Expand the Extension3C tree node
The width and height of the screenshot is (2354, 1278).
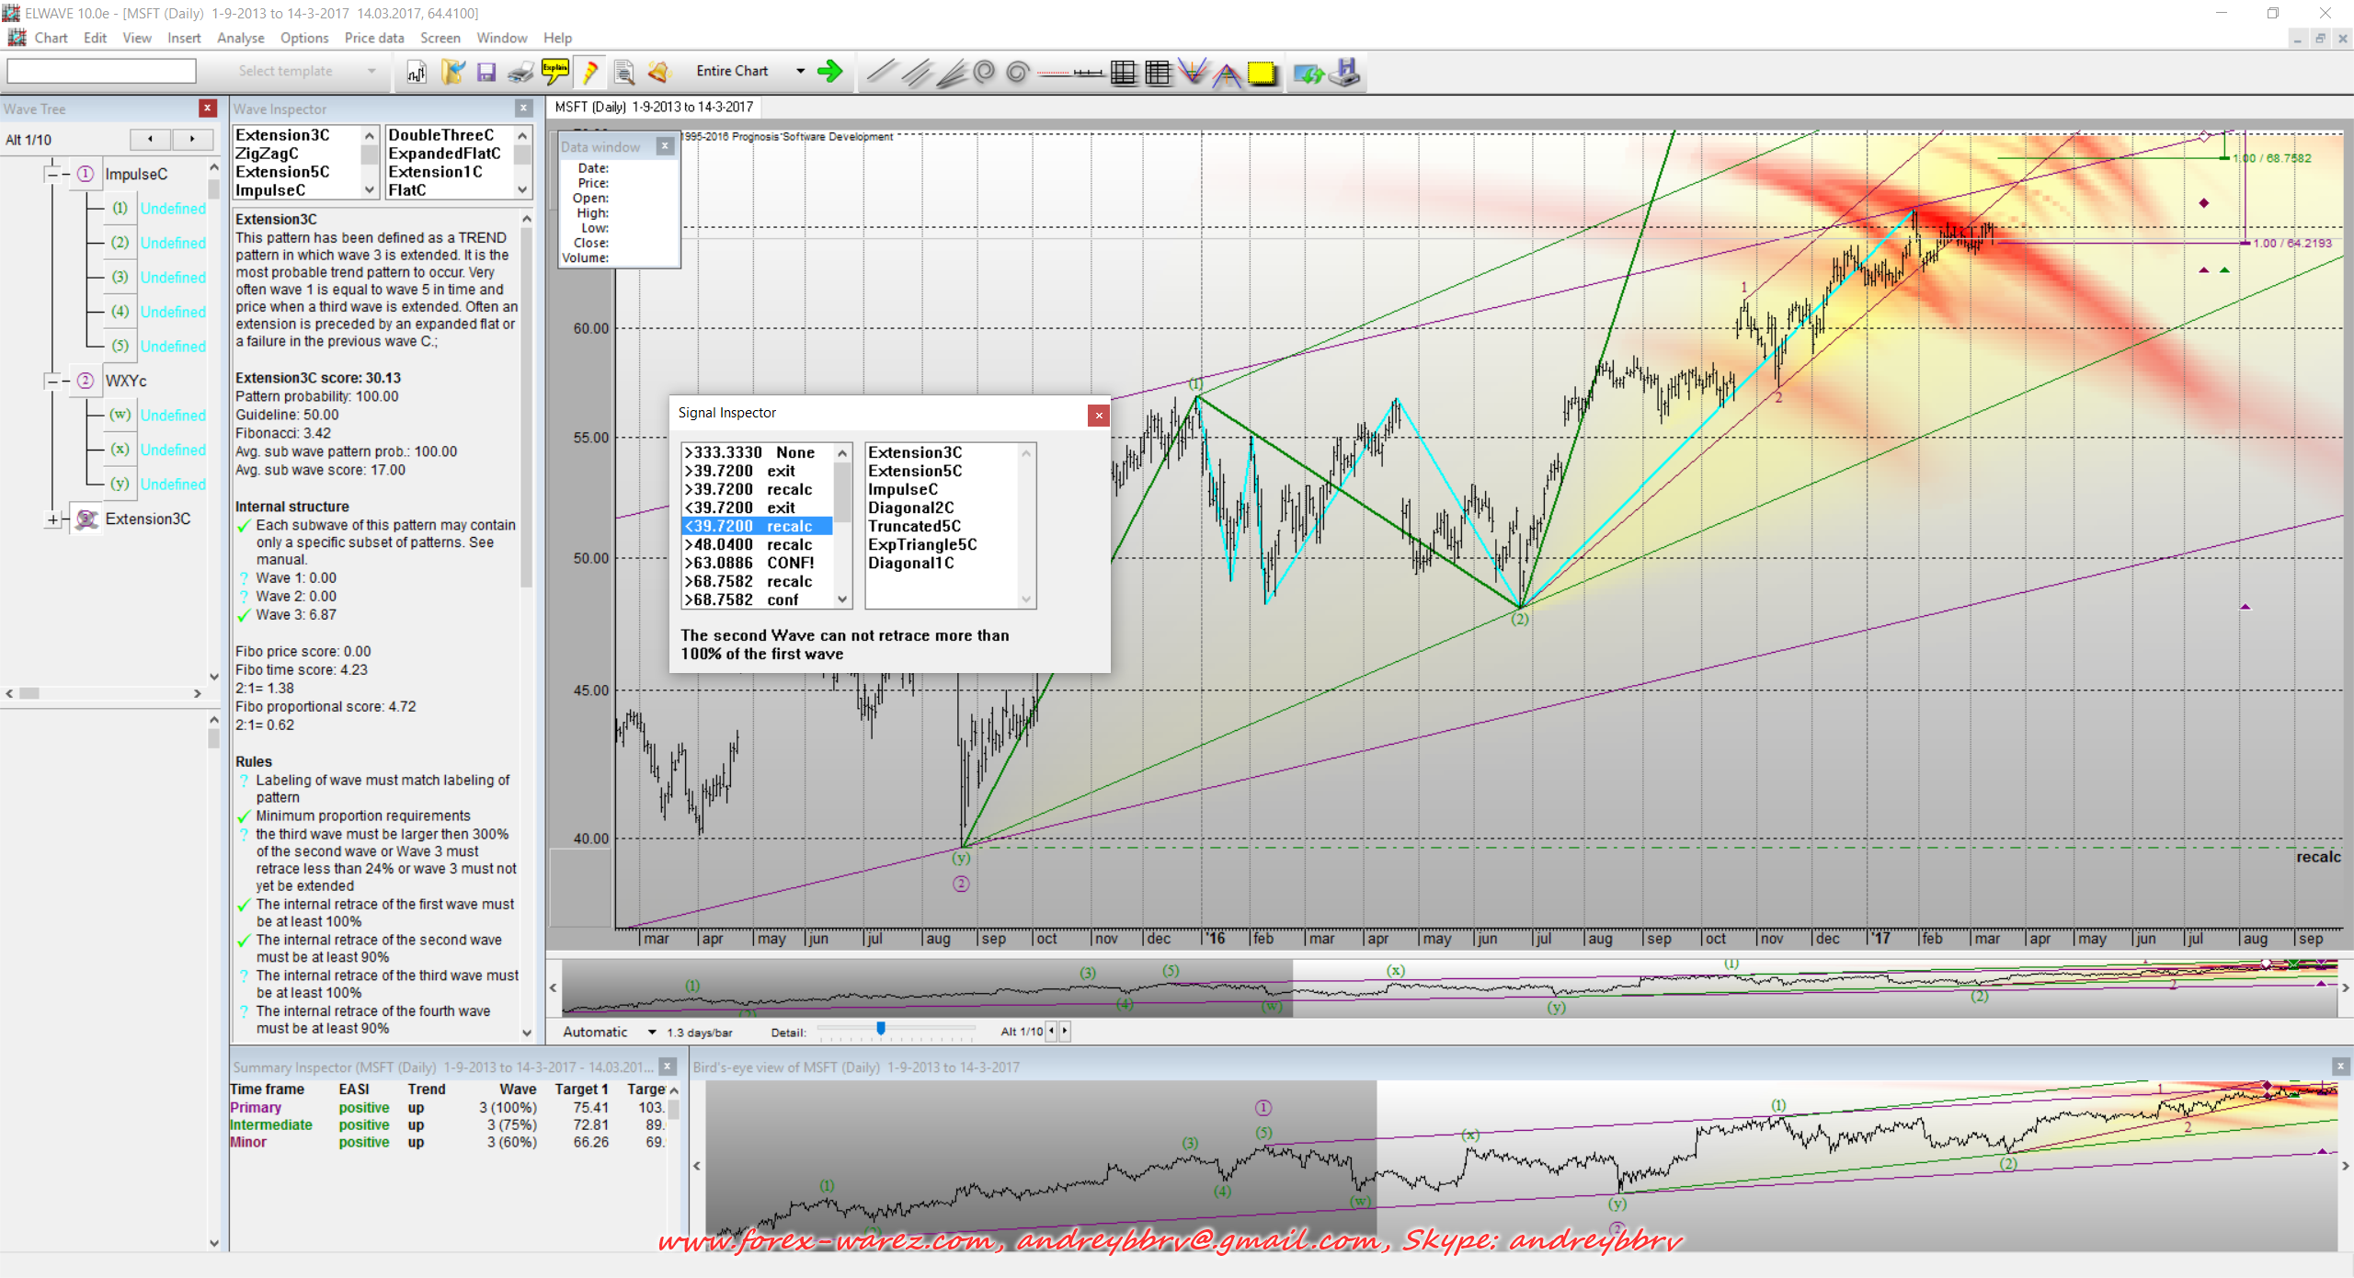pos(52,519)
